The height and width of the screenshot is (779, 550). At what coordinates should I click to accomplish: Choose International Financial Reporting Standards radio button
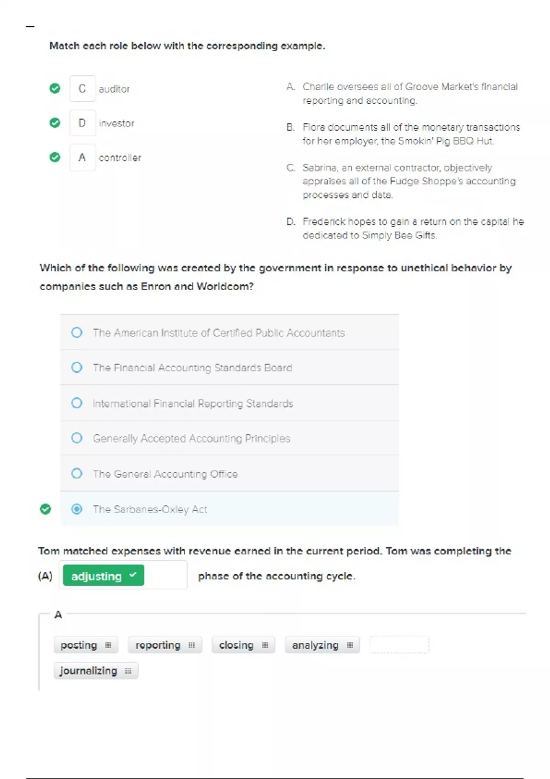(77, 403)
